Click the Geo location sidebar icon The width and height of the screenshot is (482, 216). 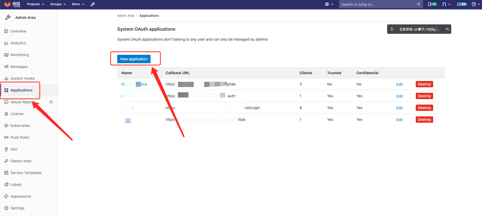coord(6,149)
